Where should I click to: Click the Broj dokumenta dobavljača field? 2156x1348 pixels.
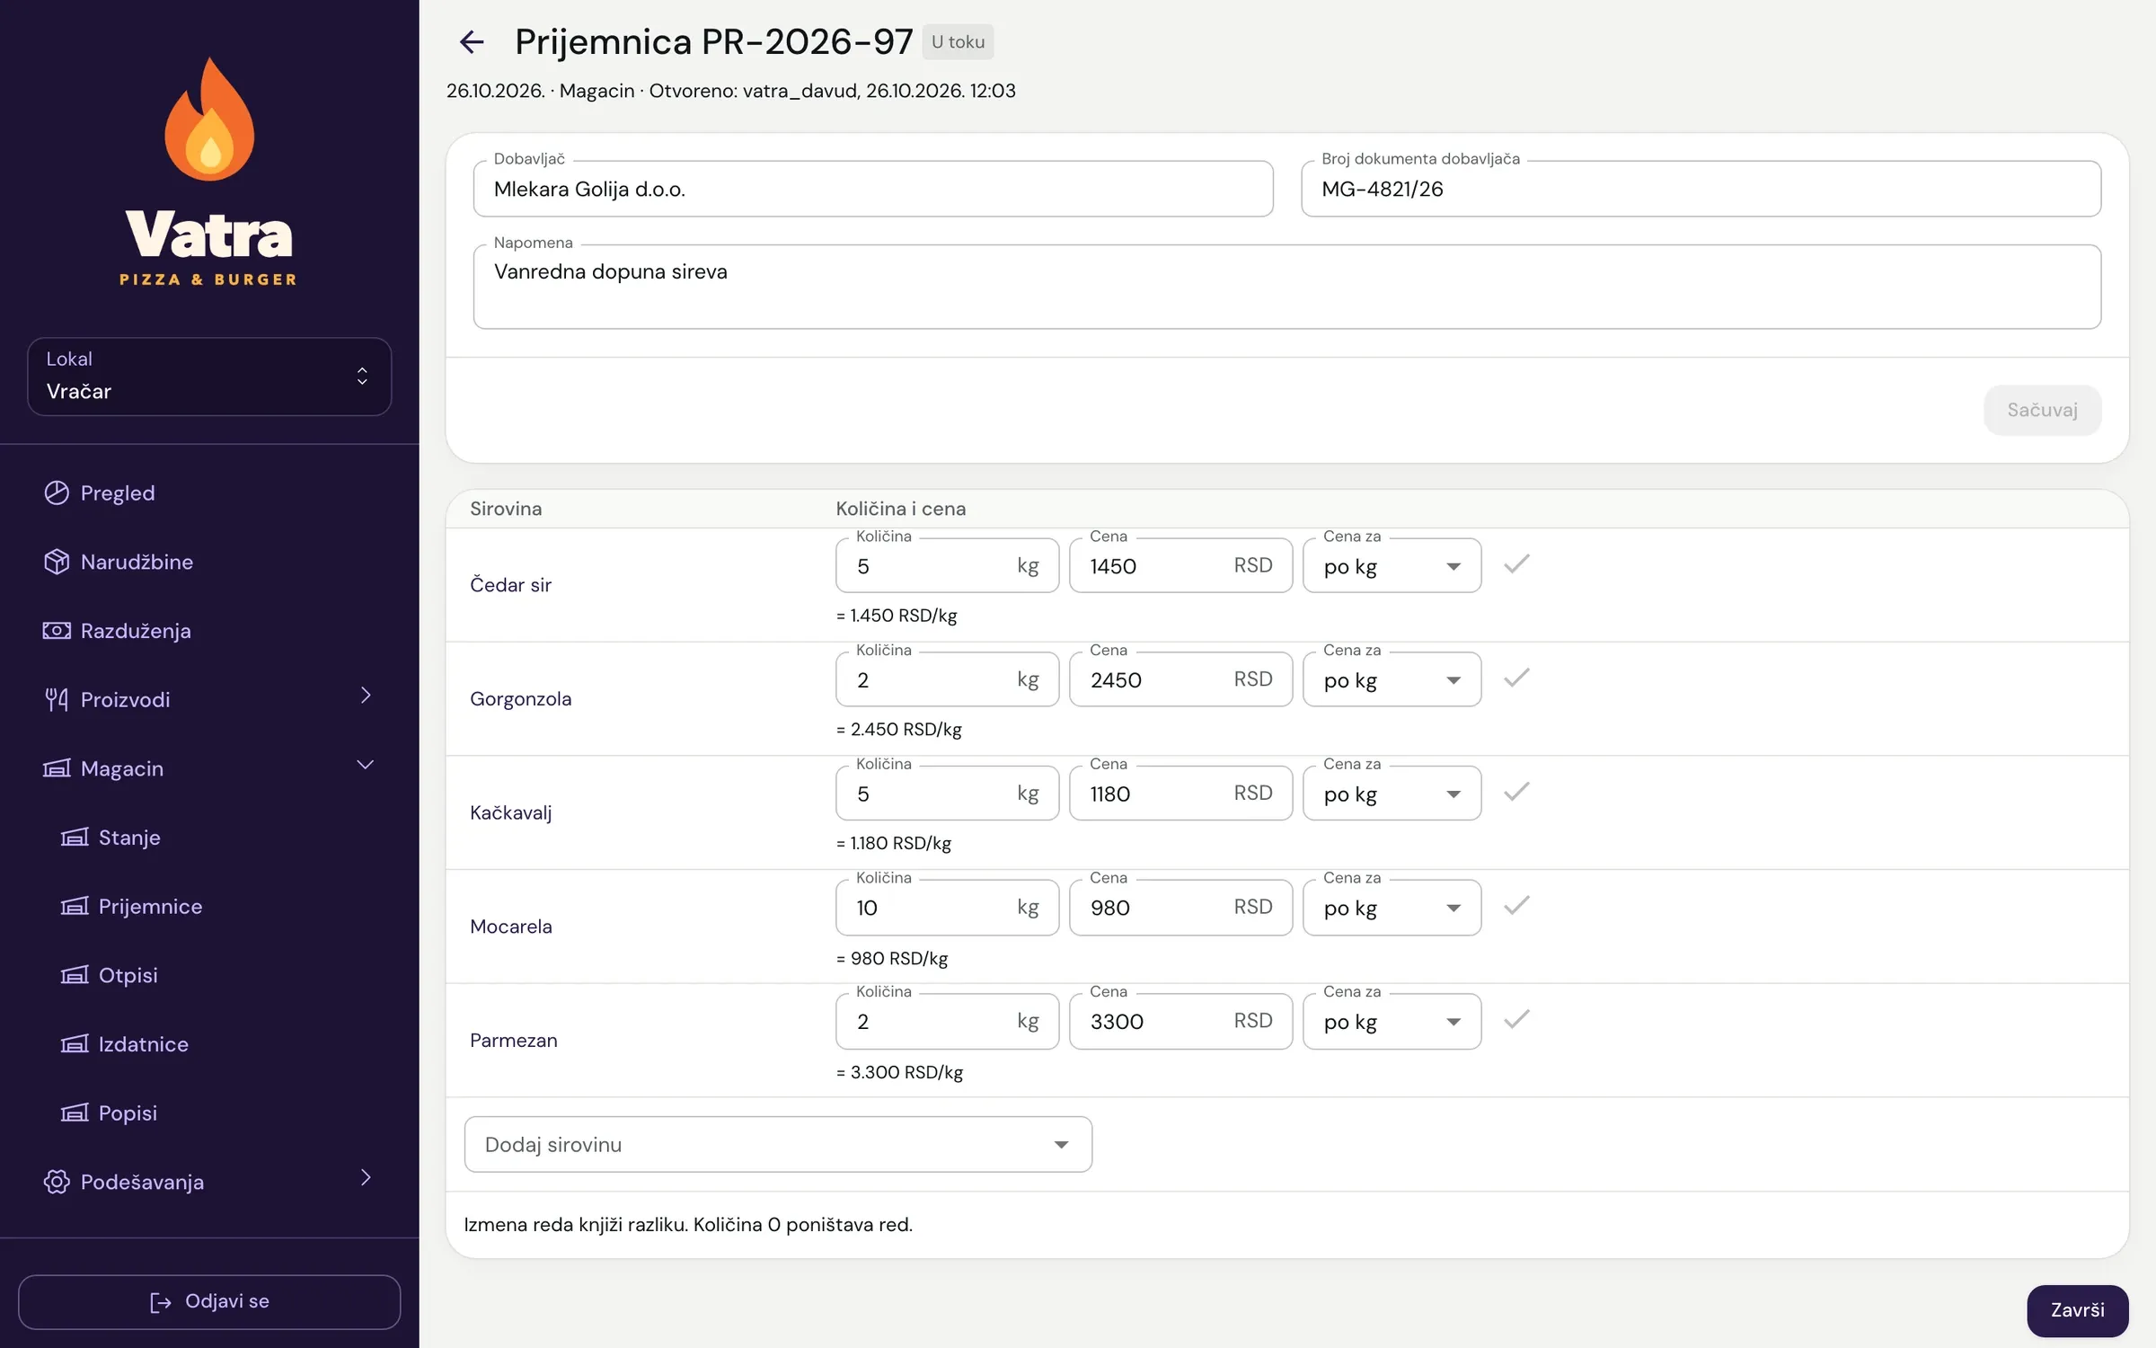(x=1701, y=189)
